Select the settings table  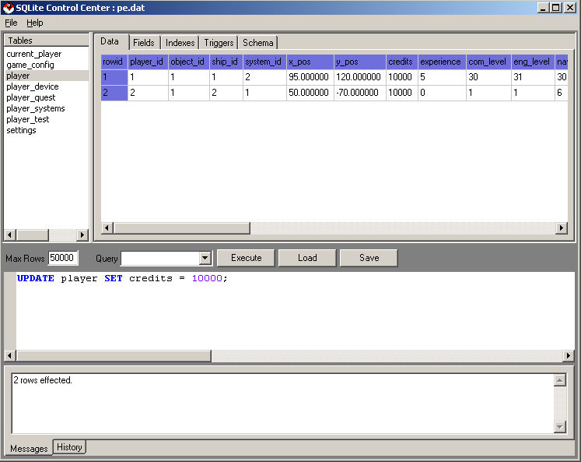coord(21,130)
